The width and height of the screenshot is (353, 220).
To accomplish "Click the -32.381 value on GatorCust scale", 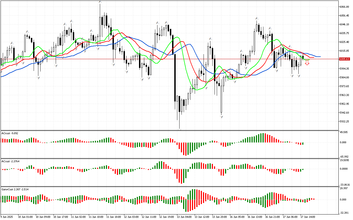I will pyautogui.click(x=344, y=213).
